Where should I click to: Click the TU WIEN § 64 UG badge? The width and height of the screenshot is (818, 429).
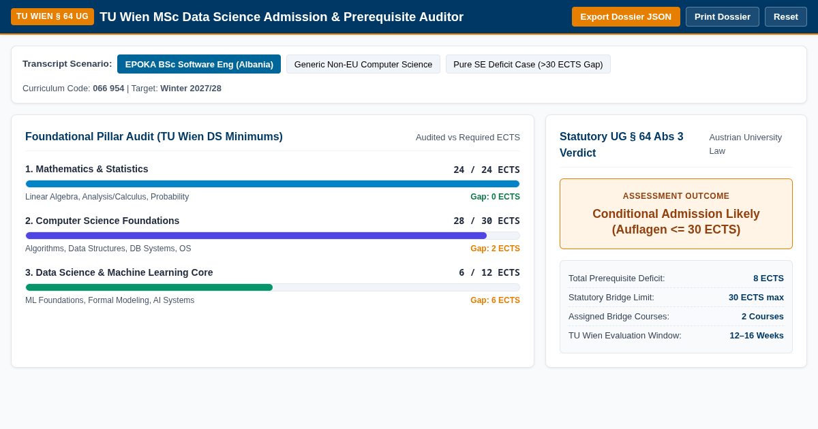52,16
